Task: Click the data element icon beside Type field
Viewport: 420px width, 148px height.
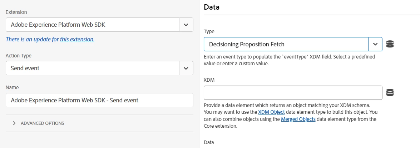Action: pyautogui.click(x=390, y=44)
